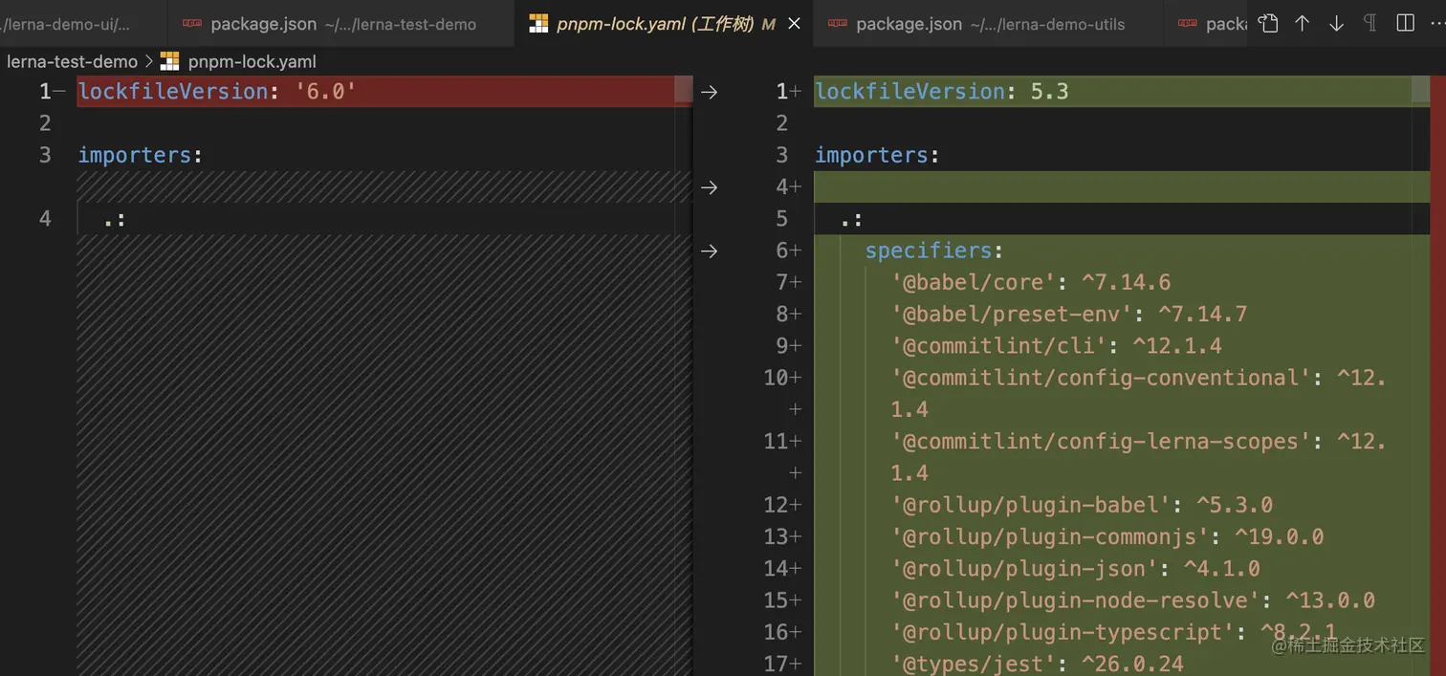The image size is (1446, 676).
Task: Switch to the lerna-demo-ui tab
Action: coord(81,24)
